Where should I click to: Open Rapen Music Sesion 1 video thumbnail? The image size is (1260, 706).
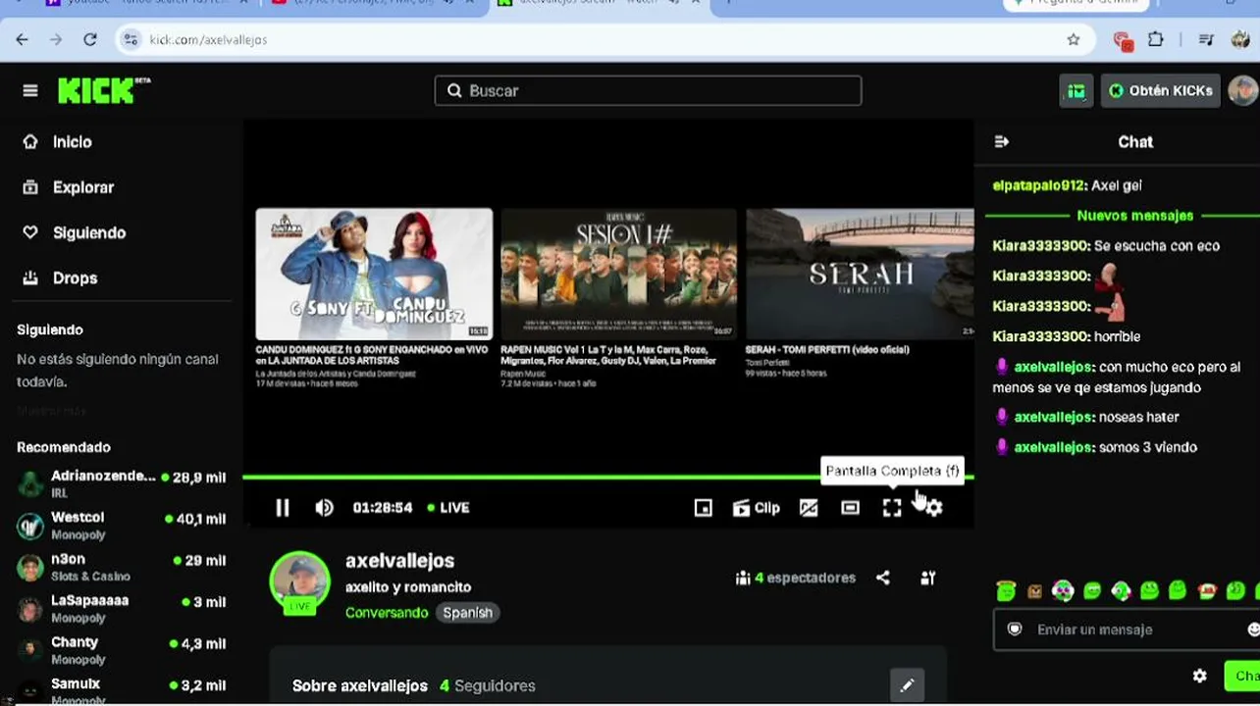coord(618,274)
